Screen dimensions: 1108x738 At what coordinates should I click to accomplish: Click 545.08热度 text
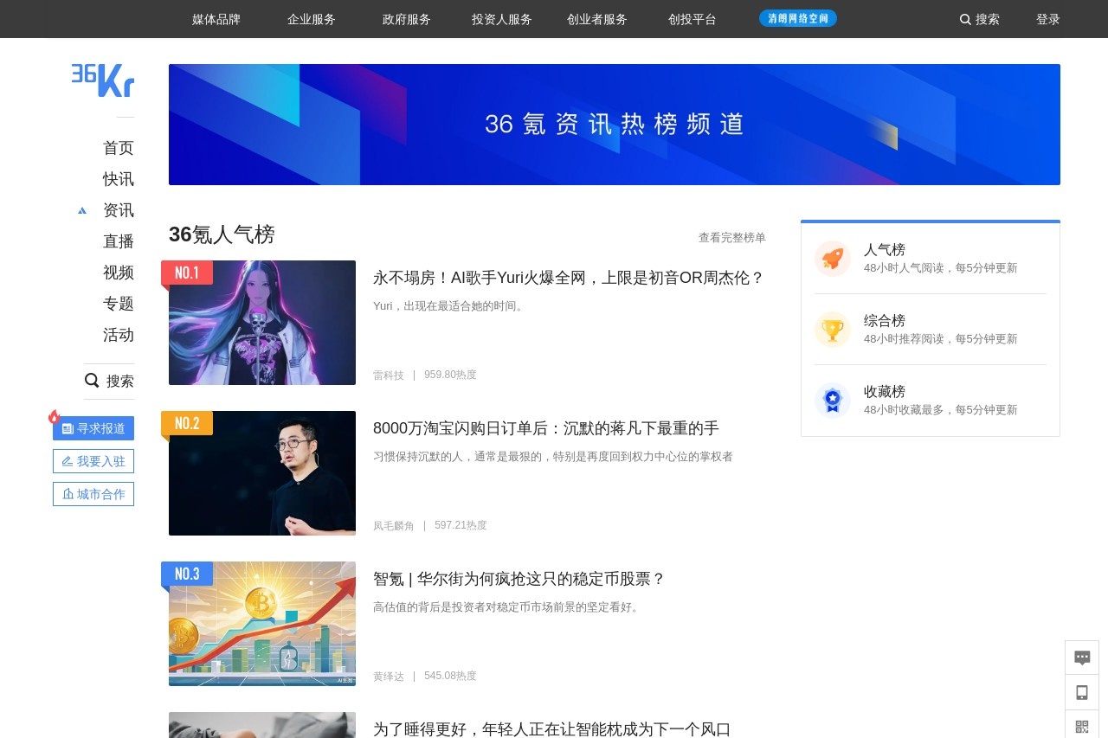(450, 676)
